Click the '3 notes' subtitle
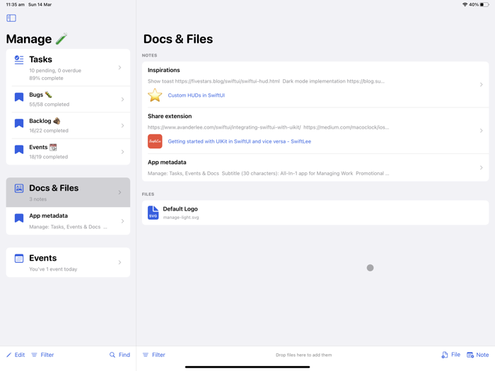495x371 pixels. click(x=38, y=199)
